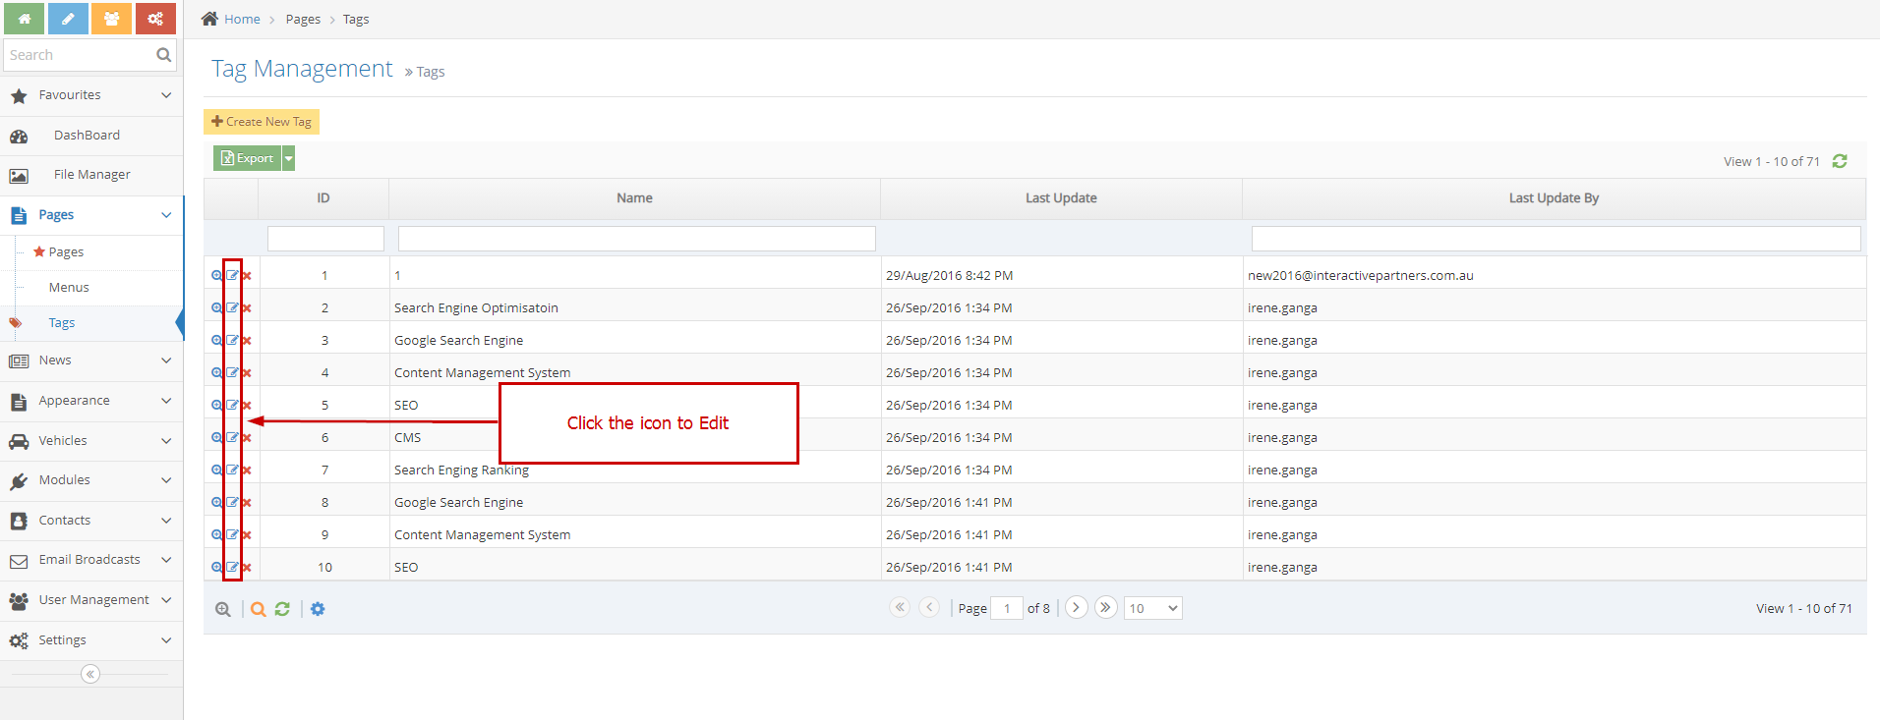Click the edit icon for tag ID 3
This screenshot has width=1880, height=720.
point(232,340)
